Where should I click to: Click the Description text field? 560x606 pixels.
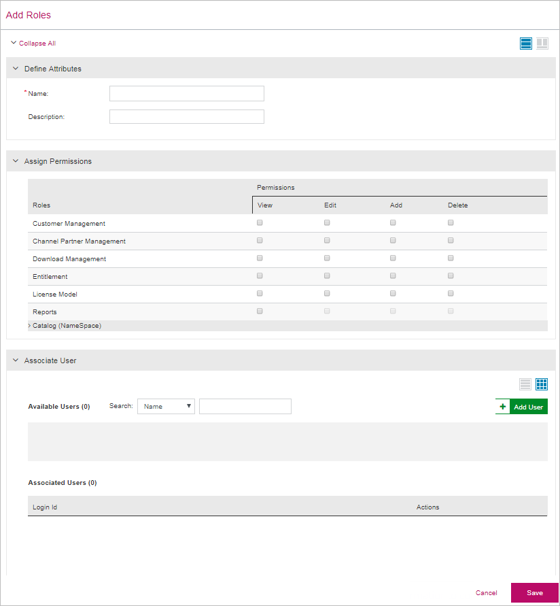point(186,117)
